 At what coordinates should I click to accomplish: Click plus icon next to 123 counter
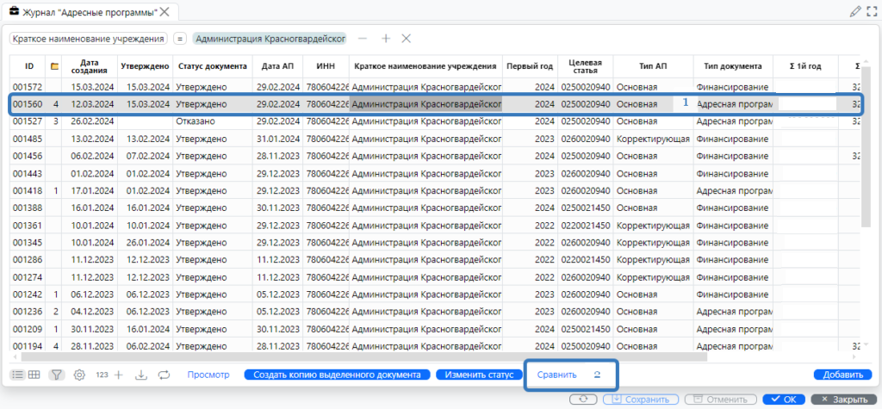tap(119, 375)
